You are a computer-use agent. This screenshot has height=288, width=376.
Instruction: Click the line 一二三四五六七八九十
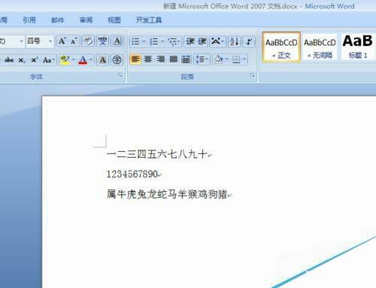(157, 154)
